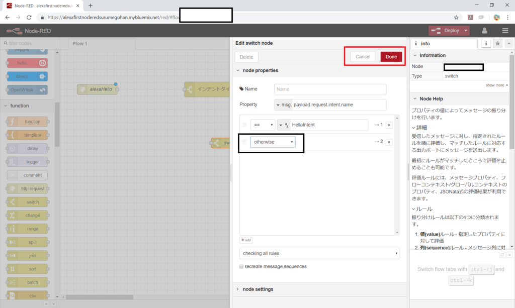
Task: Select the function node in palette
Action: point(27,122)
